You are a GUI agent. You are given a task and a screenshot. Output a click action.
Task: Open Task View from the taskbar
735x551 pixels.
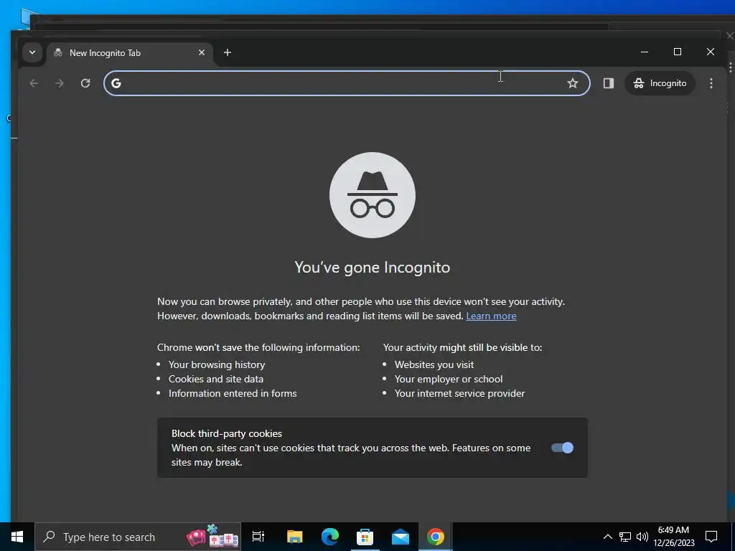258,537
